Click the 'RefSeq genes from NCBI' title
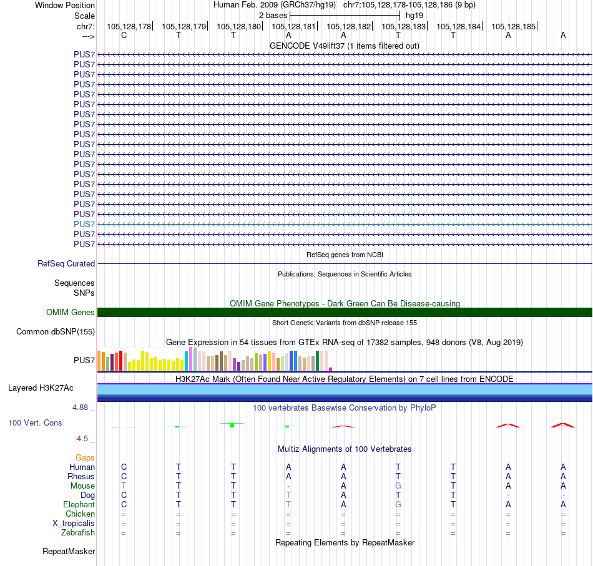This screenshot has width=593, height=566. (345, 255)
